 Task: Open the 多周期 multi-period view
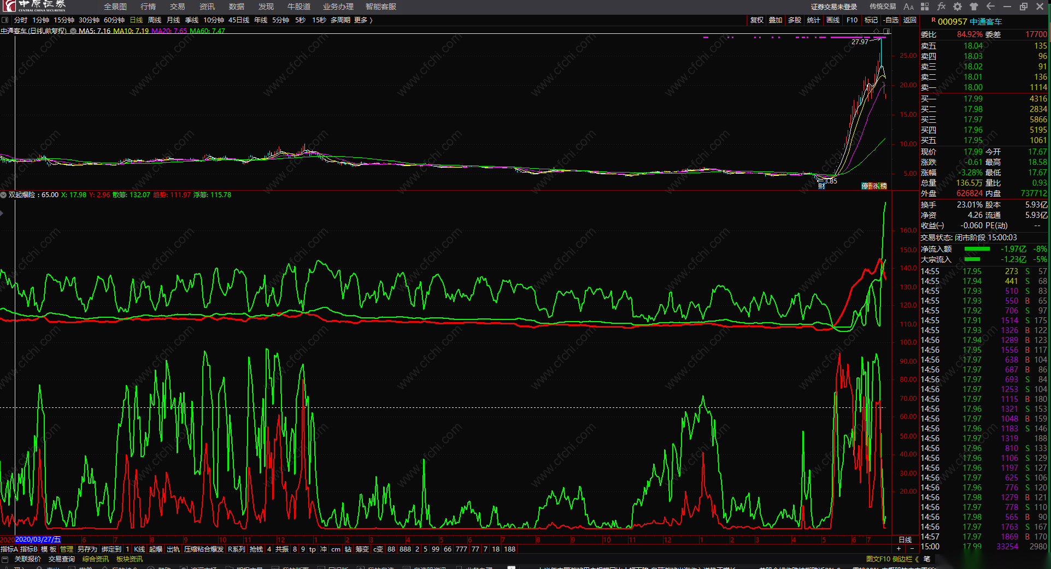(x=340, y=20)
